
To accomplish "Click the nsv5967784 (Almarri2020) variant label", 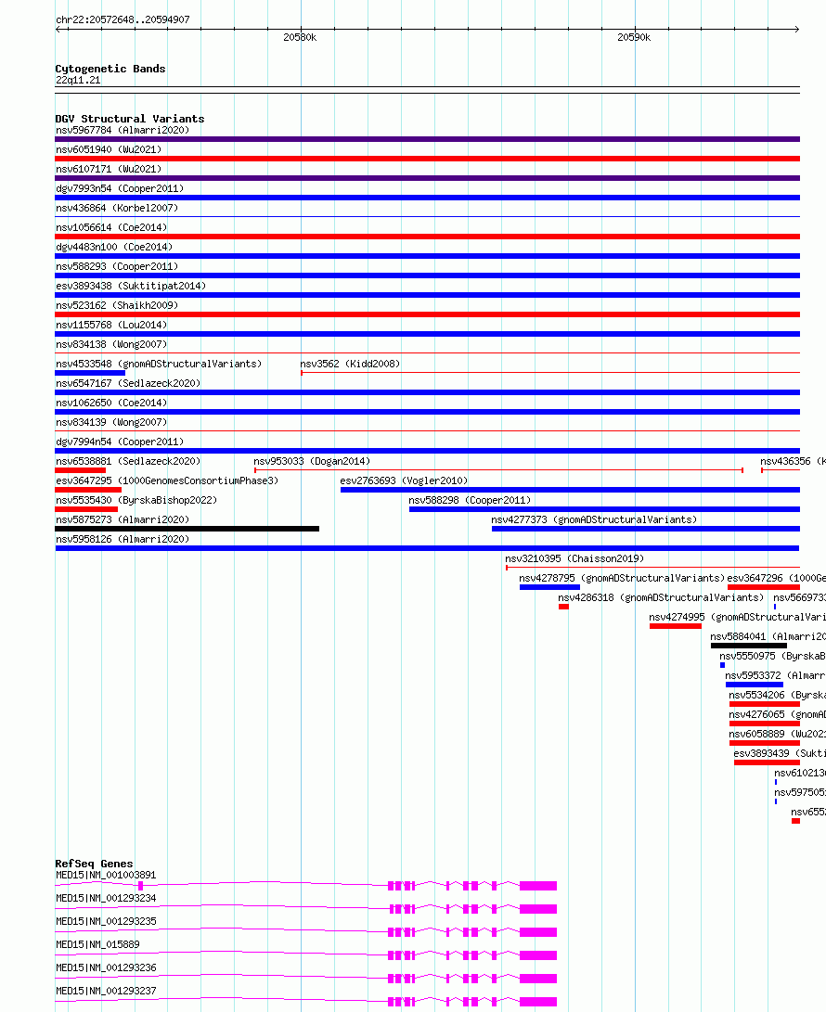I will click(x=123, y=131).
